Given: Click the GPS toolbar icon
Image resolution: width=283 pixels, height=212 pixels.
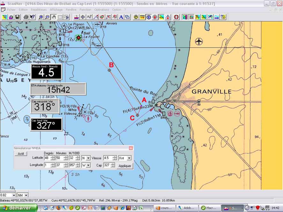Looking at the screenshot, I should [136, 17].
